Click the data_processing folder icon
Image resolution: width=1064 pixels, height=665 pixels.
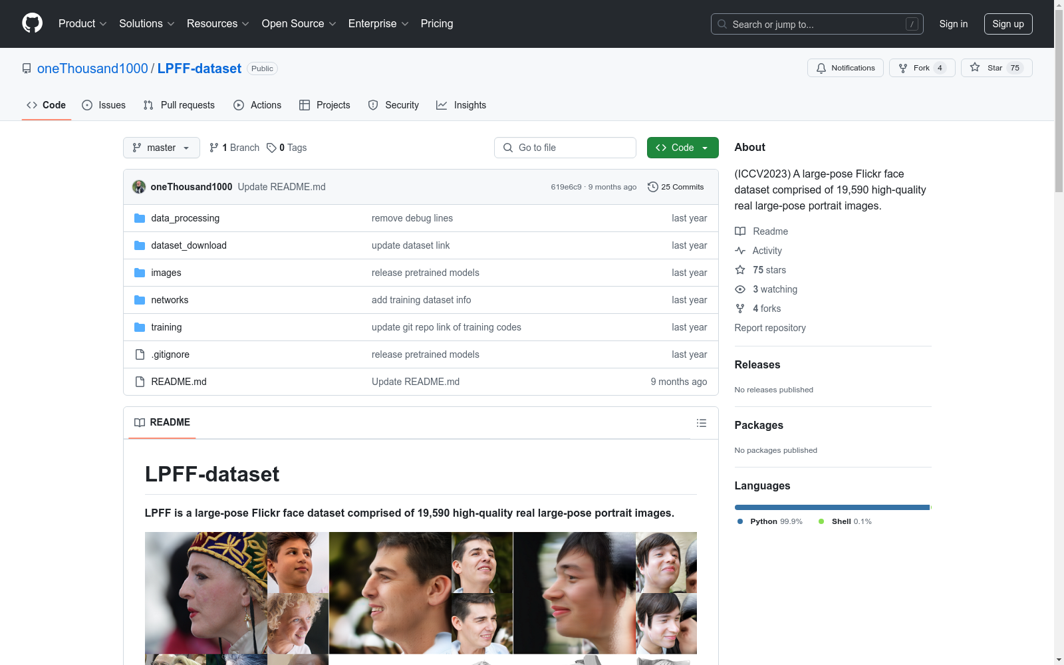pos(140,218)
